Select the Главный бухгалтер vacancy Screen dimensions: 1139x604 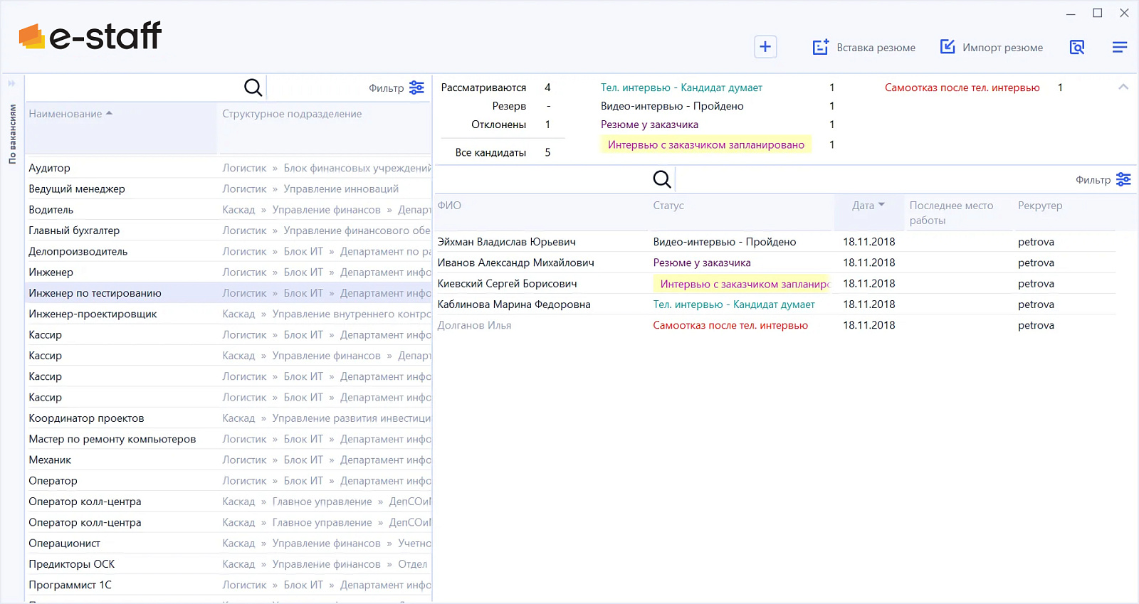[74, 231]
